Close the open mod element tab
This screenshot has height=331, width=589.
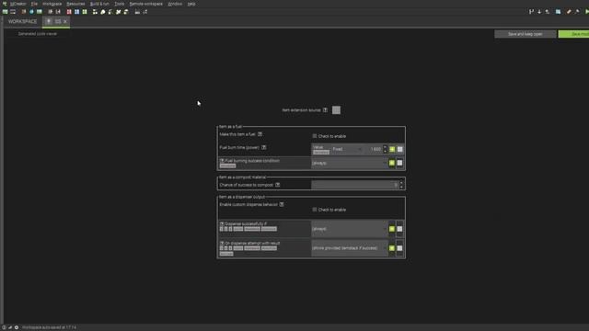pyautogui.click(x=65, y=21)
